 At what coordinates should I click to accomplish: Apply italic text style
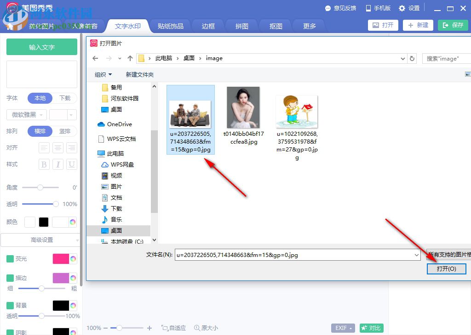pyautogui.click(x=57, y=164)
